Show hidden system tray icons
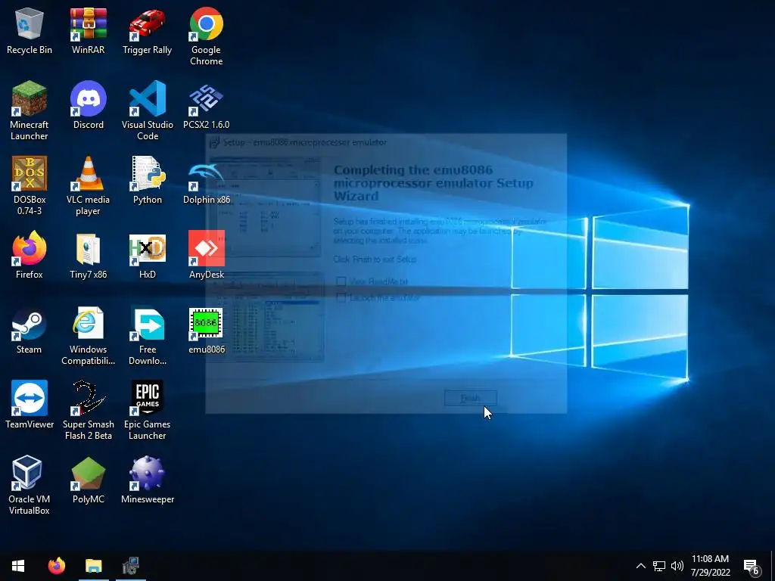The height and width of the screenshot is (581, 775). [640, 566]
